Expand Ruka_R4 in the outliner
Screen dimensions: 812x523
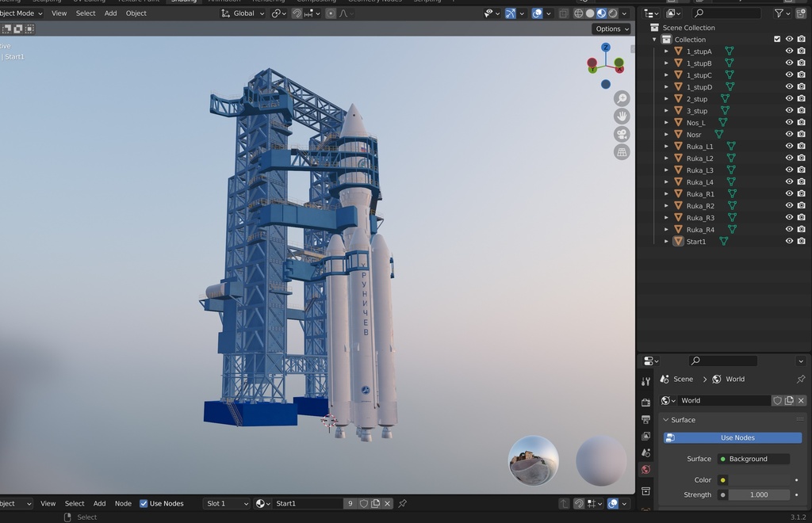[666, 229]
